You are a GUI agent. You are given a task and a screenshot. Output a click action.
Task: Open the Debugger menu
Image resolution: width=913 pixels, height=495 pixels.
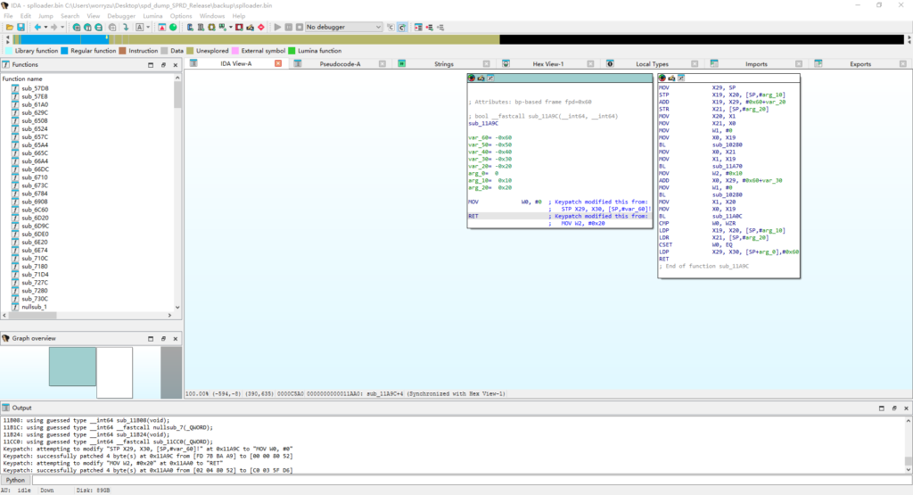tap(121, 16)
